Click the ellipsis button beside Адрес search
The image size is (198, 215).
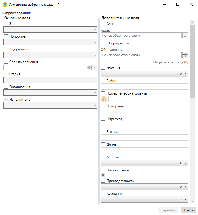(185, 36)
